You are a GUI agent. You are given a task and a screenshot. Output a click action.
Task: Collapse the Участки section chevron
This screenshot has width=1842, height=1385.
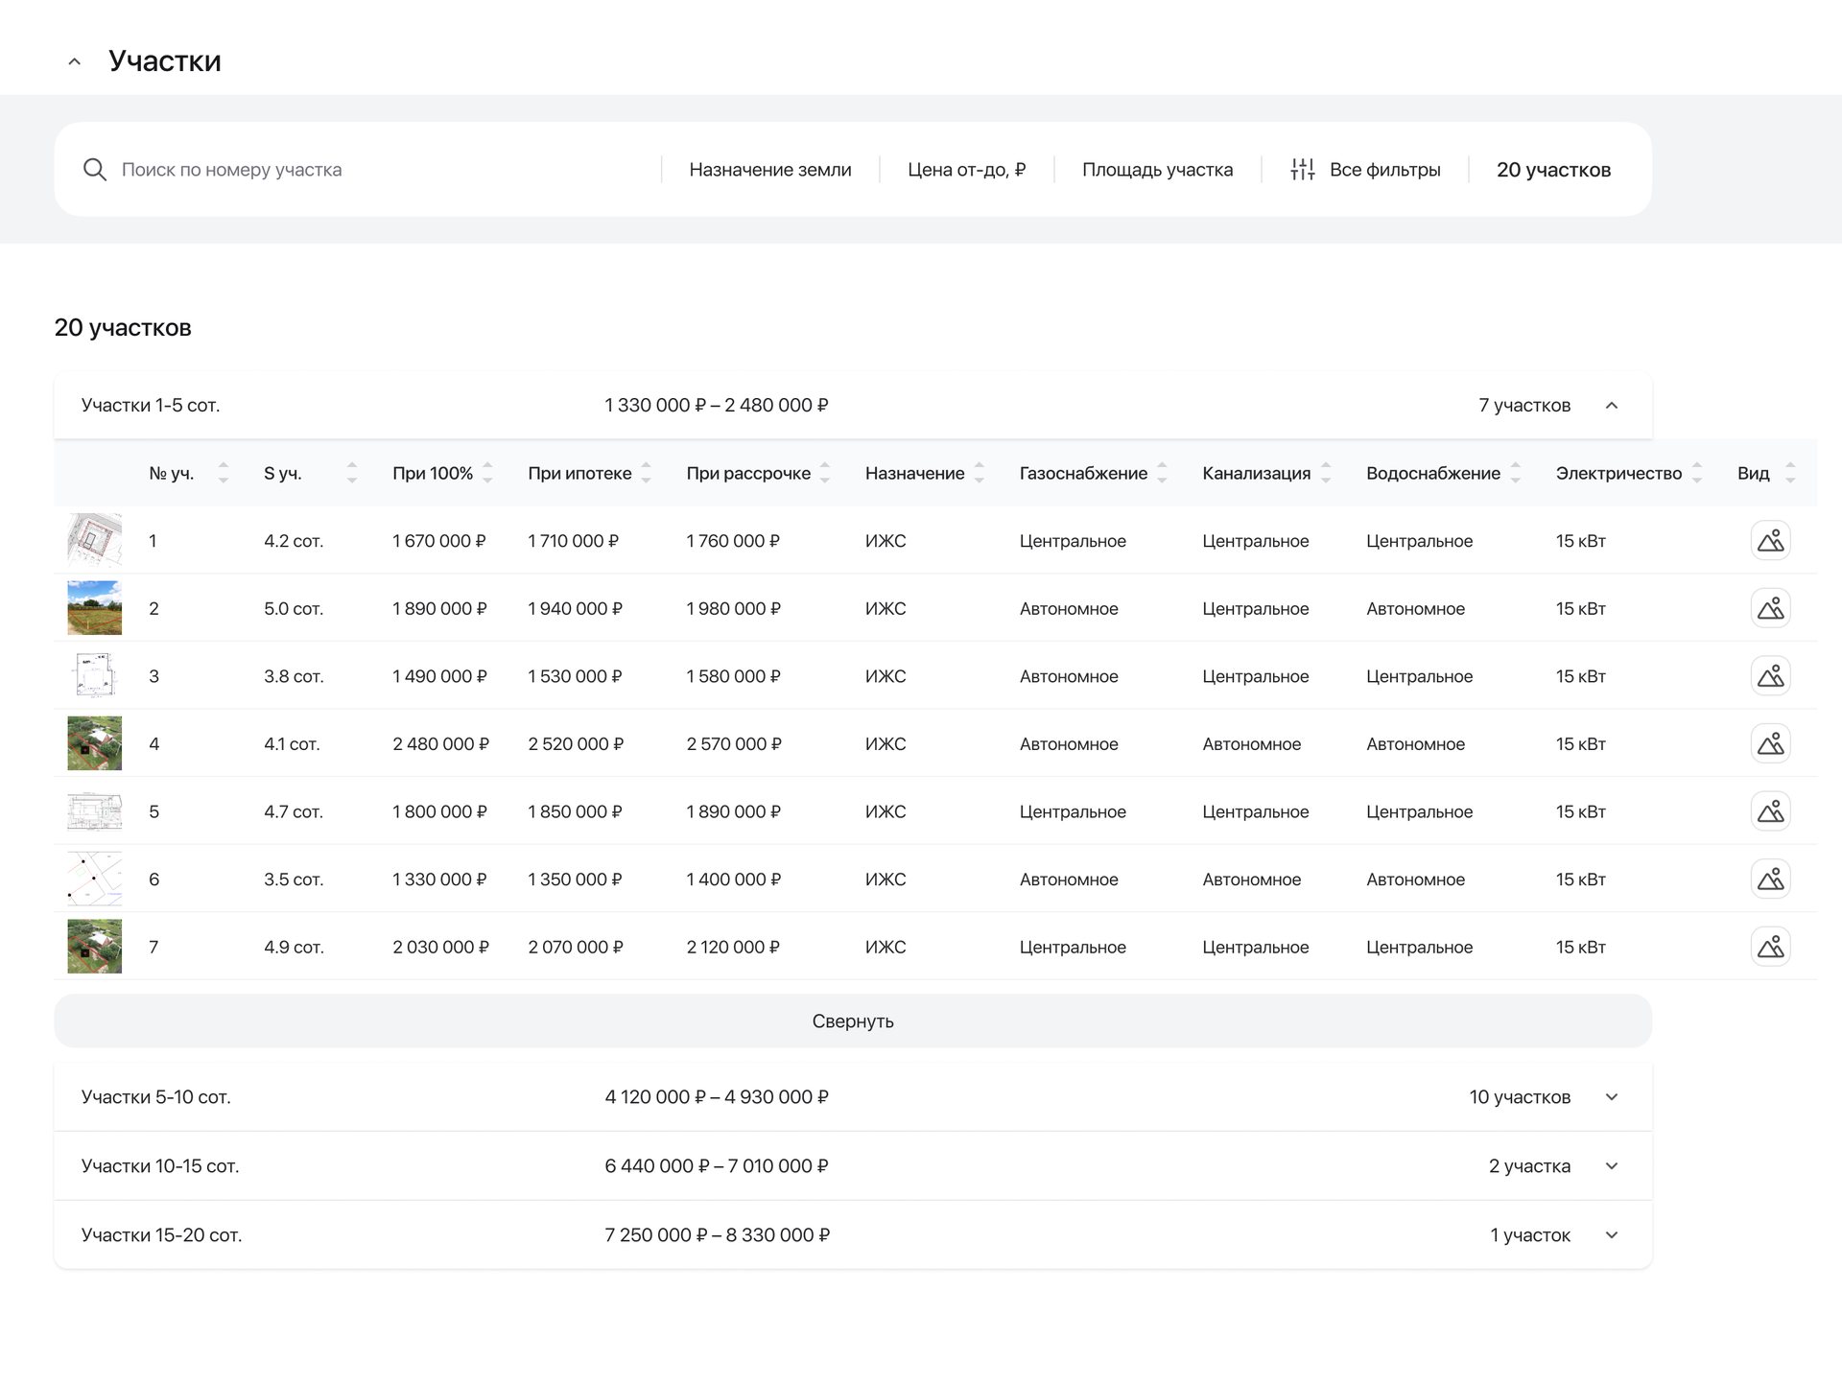point(74,61)
